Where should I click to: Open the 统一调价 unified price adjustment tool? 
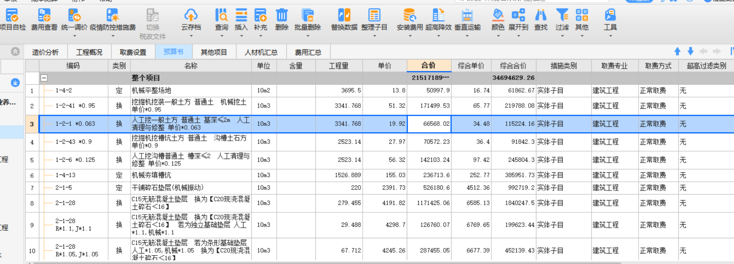74,20
